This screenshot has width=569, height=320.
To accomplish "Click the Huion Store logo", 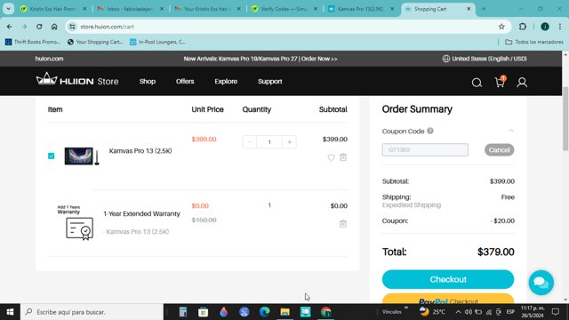I will coord(77,80).
